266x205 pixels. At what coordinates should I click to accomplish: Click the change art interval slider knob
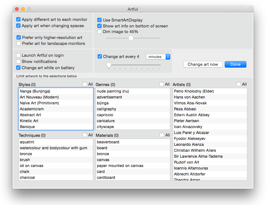pos(109,65)
